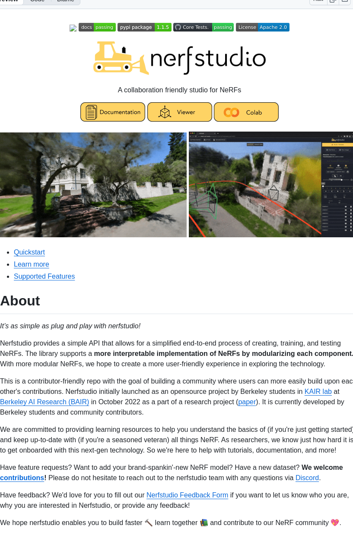The width and height of the screenshot is (353, 541).
Task: Open the pypi package 1.1.5 badge
Action: point(144,27)
